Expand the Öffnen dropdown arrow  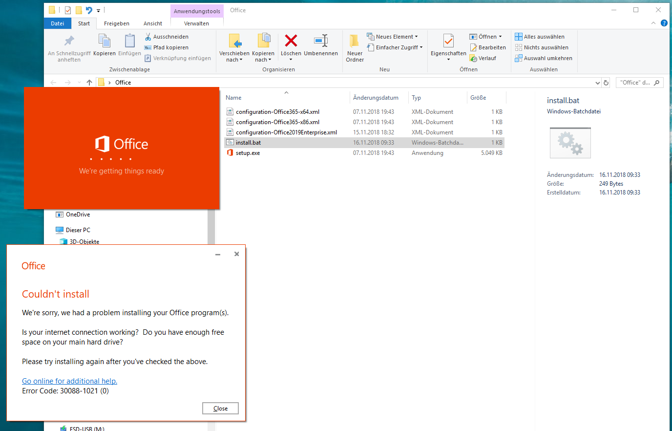(500, 37)
